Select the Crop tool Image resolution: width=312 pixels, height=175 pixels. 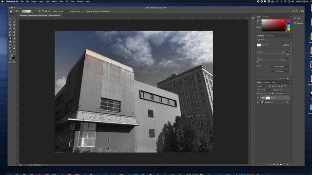pyautogui.click(x=10, y=25)
